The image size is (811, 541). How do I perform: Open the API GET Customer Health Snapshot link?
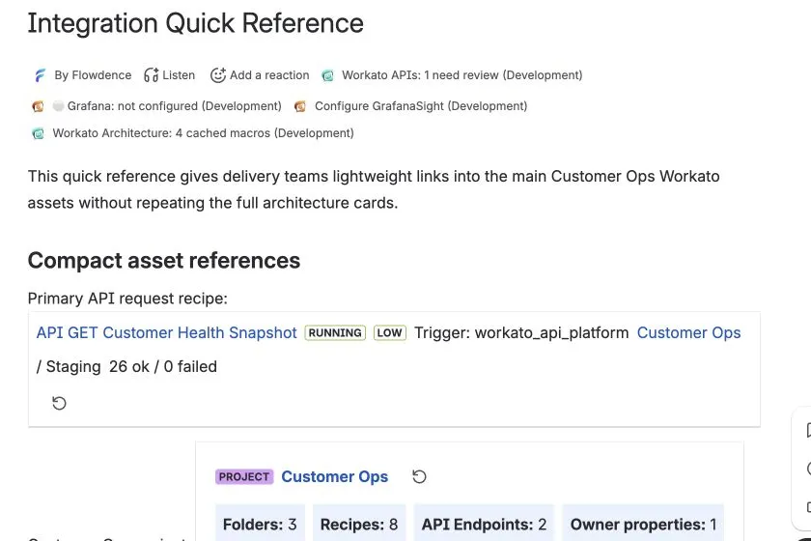click(166, 332)
